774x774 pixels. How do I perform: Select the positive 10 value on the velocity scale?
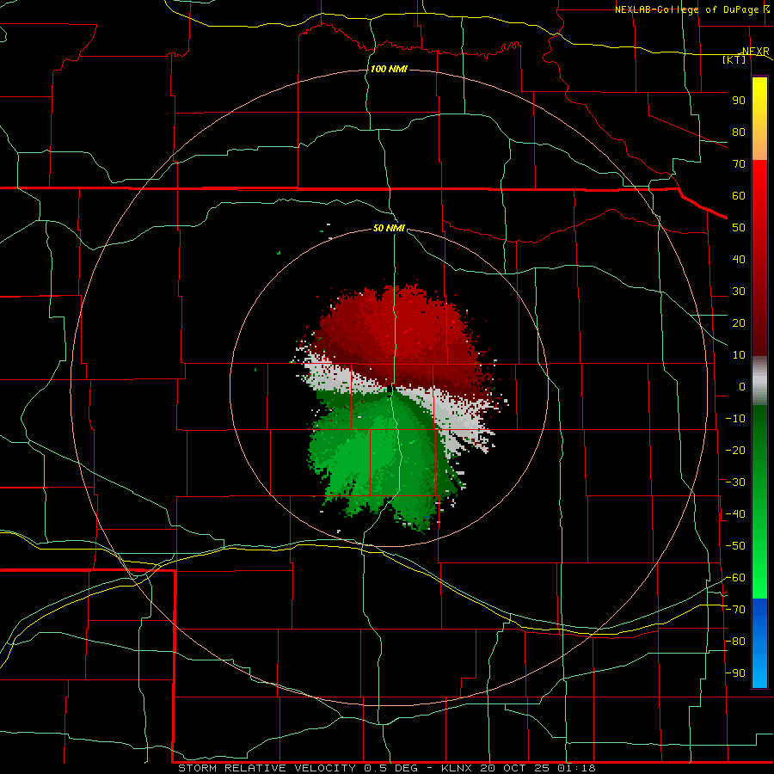739,355
